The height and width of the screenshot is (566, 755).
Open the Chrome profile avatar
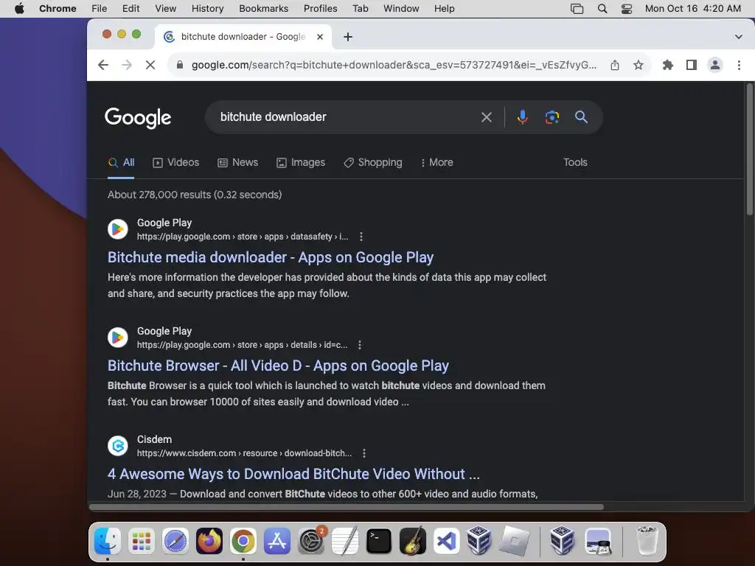pos(715,65)
